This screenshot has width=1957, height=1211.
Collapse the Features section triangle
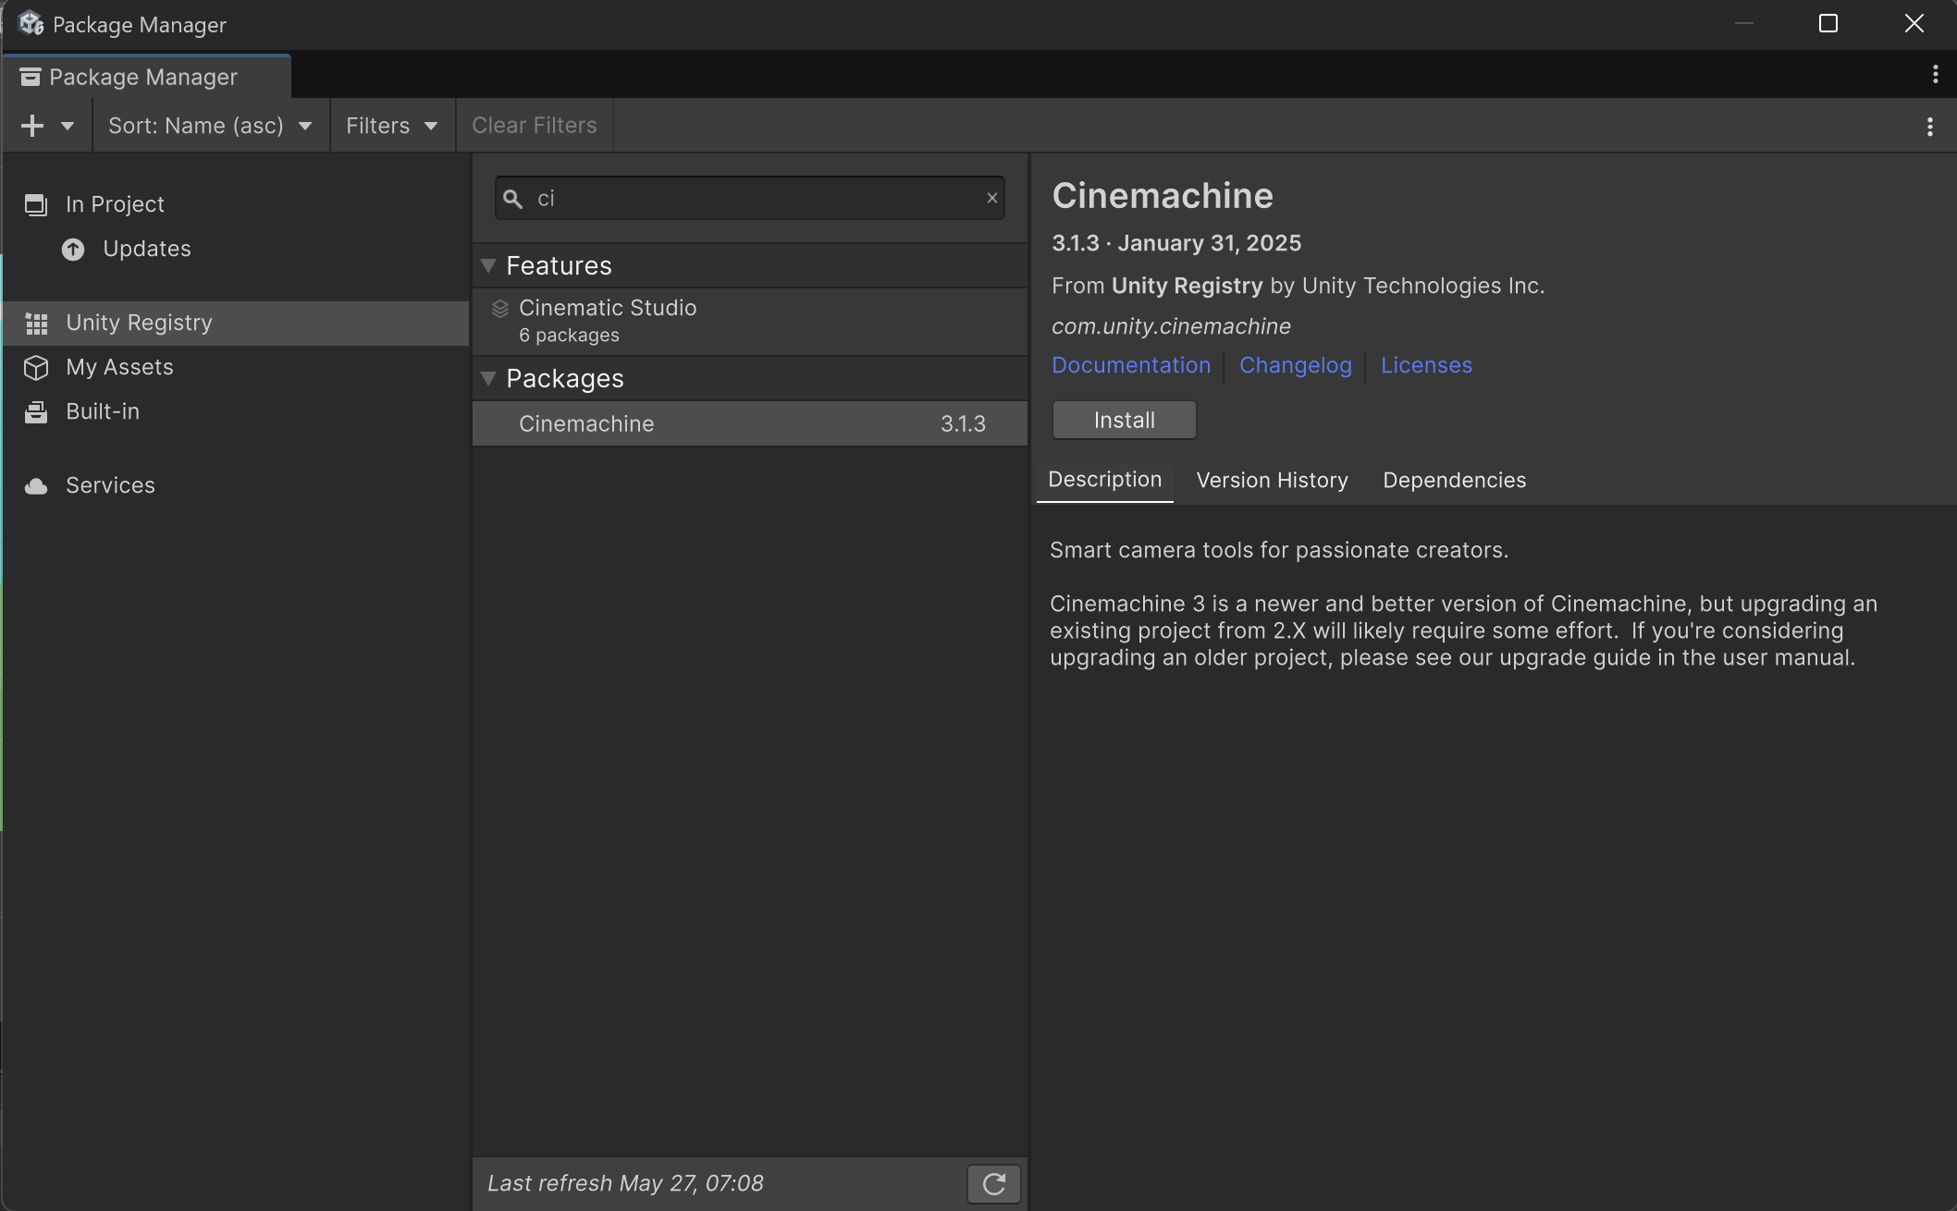pos(488,266)
